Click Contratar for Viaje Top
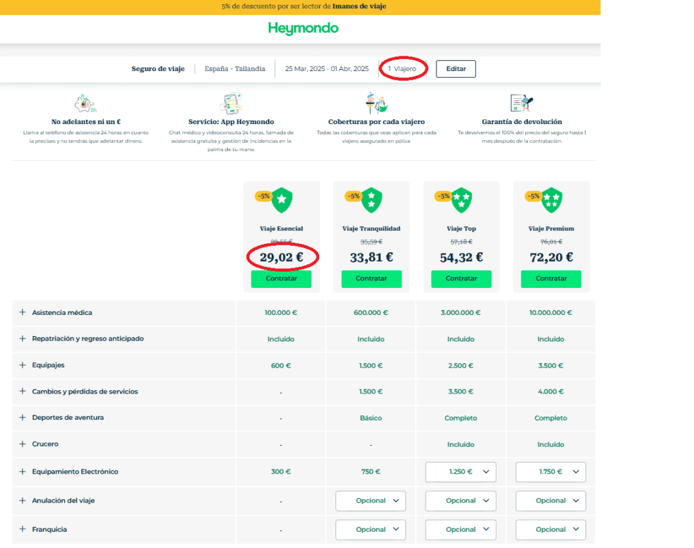The image size is (694, 548). pyautogui.click(x=461, y=278)
